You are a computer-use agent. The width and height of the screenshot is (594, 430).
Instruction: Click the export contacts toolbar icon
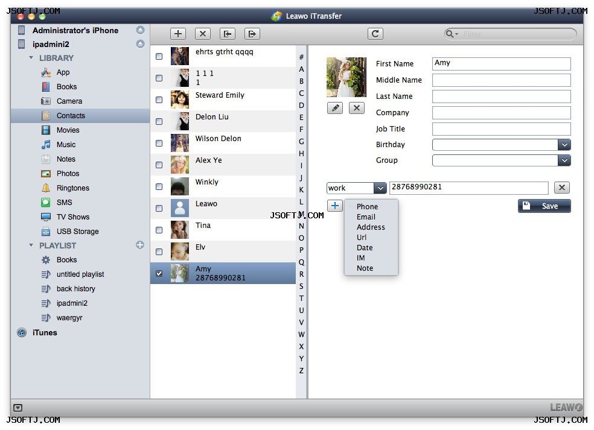pos(252,34)
